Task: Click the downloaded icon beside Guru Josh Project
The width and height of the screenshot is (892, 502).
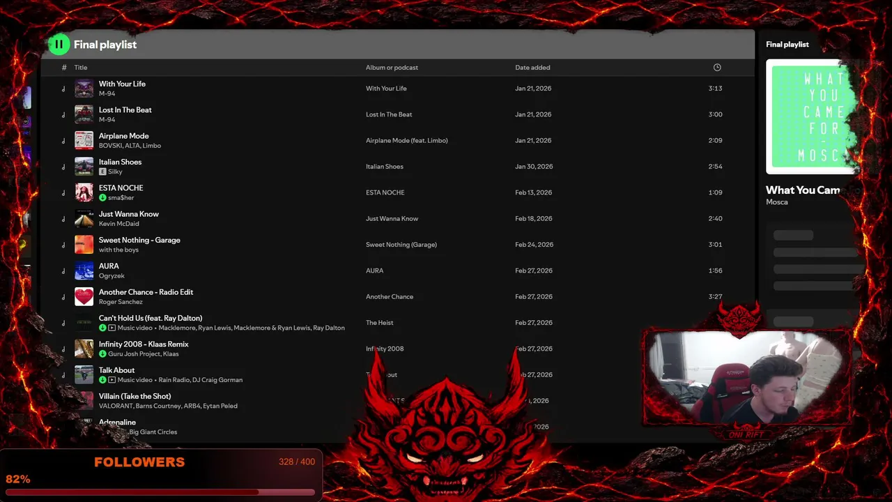Action: (x=102, y=354)
